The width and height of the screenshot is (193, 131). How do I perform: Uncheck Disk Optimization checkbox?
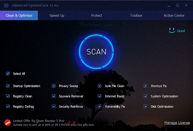(145, 106)
